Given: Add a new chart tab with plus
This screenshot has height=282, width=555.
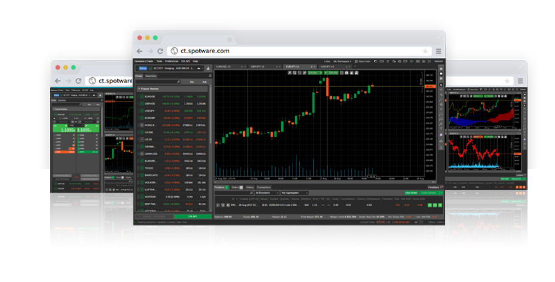Looking at the screenshot, I should (355, 67).
